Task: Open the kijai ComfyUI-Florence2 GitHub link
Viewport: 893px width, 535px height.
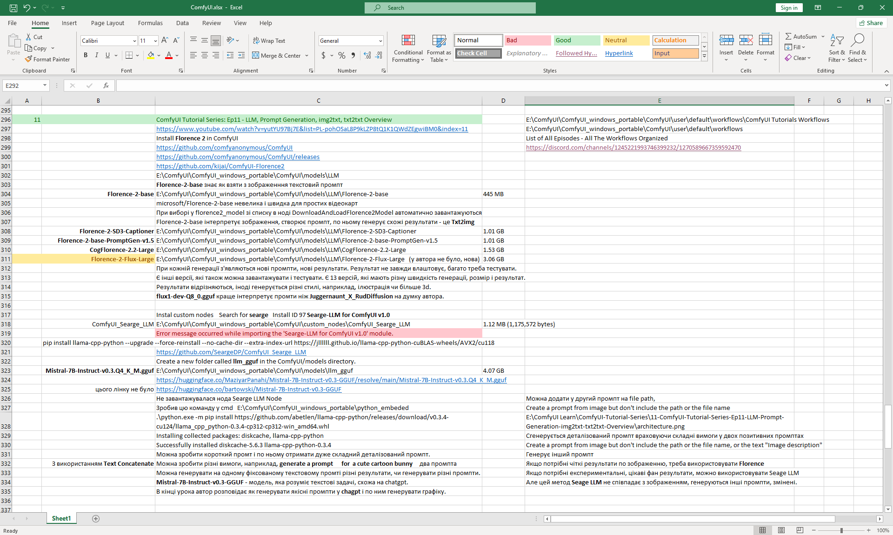Action: (x=220, y=166)
